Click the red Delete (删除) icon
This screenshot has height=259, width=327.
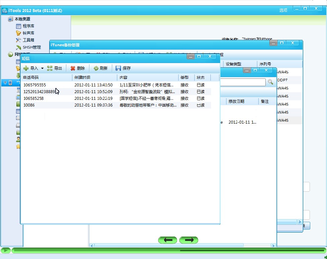tap(73, 68)
